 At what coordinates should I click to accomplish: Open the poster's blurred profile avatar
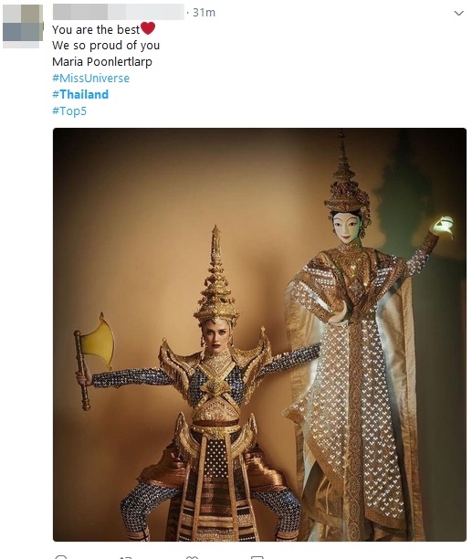coord(23,26)
